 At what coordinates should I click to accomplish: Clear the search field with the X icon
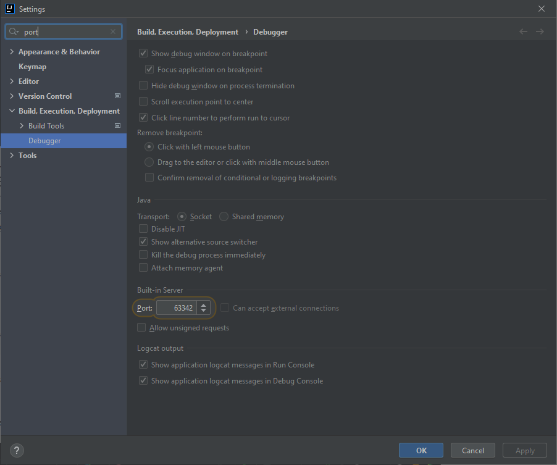[x=113, y=31]
